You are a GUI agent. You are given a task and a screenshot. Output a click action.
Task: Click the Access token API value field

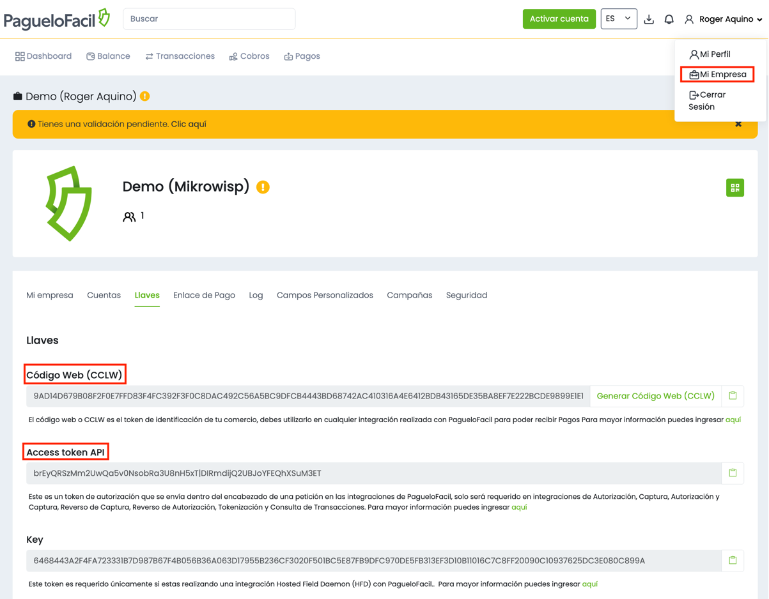[x=374, y=473]
